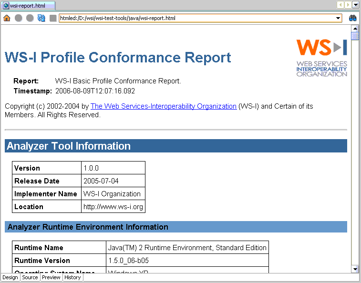361x283 pixels.
Task: Click the Java(TM) 2 Runtime Environment cell
Action: pyautogui.click(x=187, y=248)
